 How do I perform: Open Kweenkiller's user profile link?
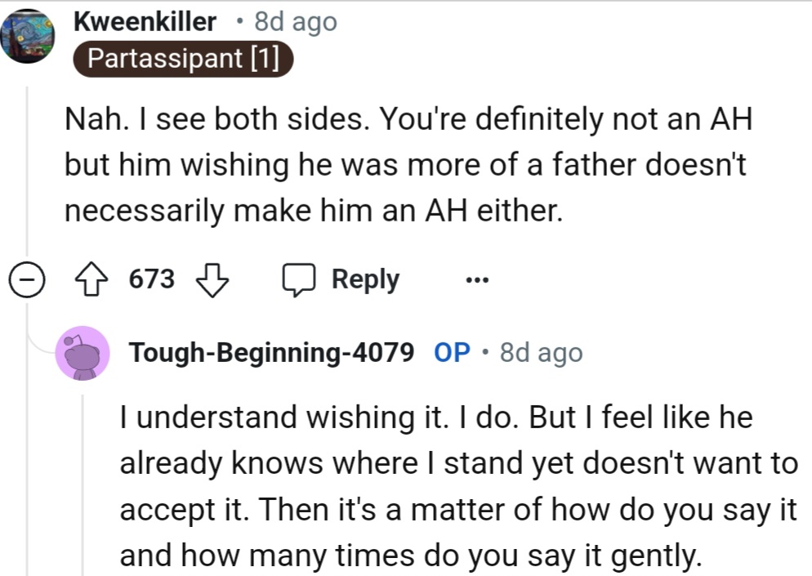coord(145,22)
